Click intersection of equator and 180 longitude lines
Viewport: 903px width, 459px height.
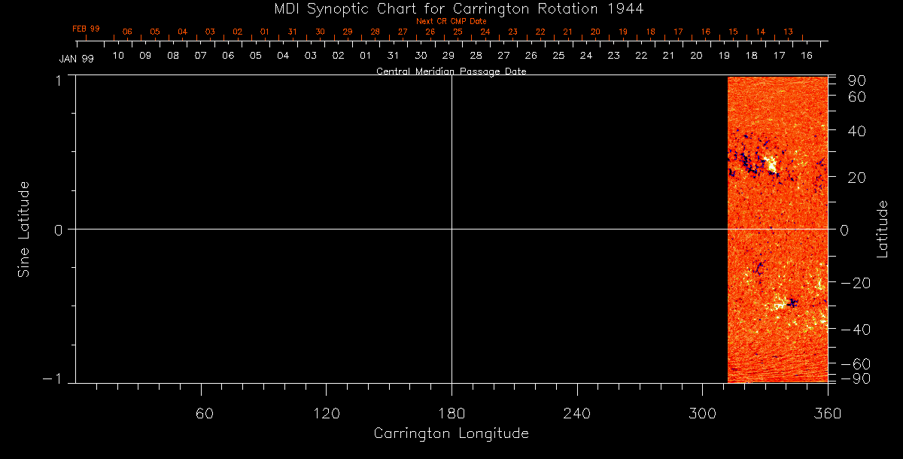[x=451, y=229]
